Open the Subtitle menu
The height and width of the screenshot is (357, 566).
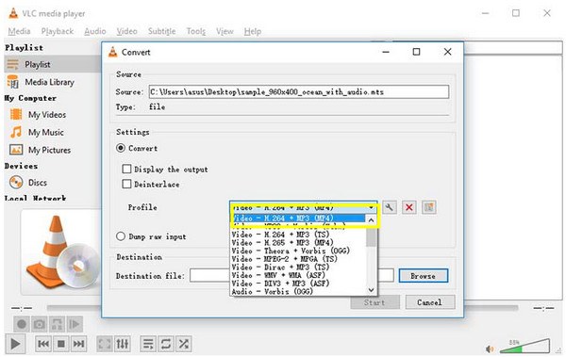click(x=161, y=31)
